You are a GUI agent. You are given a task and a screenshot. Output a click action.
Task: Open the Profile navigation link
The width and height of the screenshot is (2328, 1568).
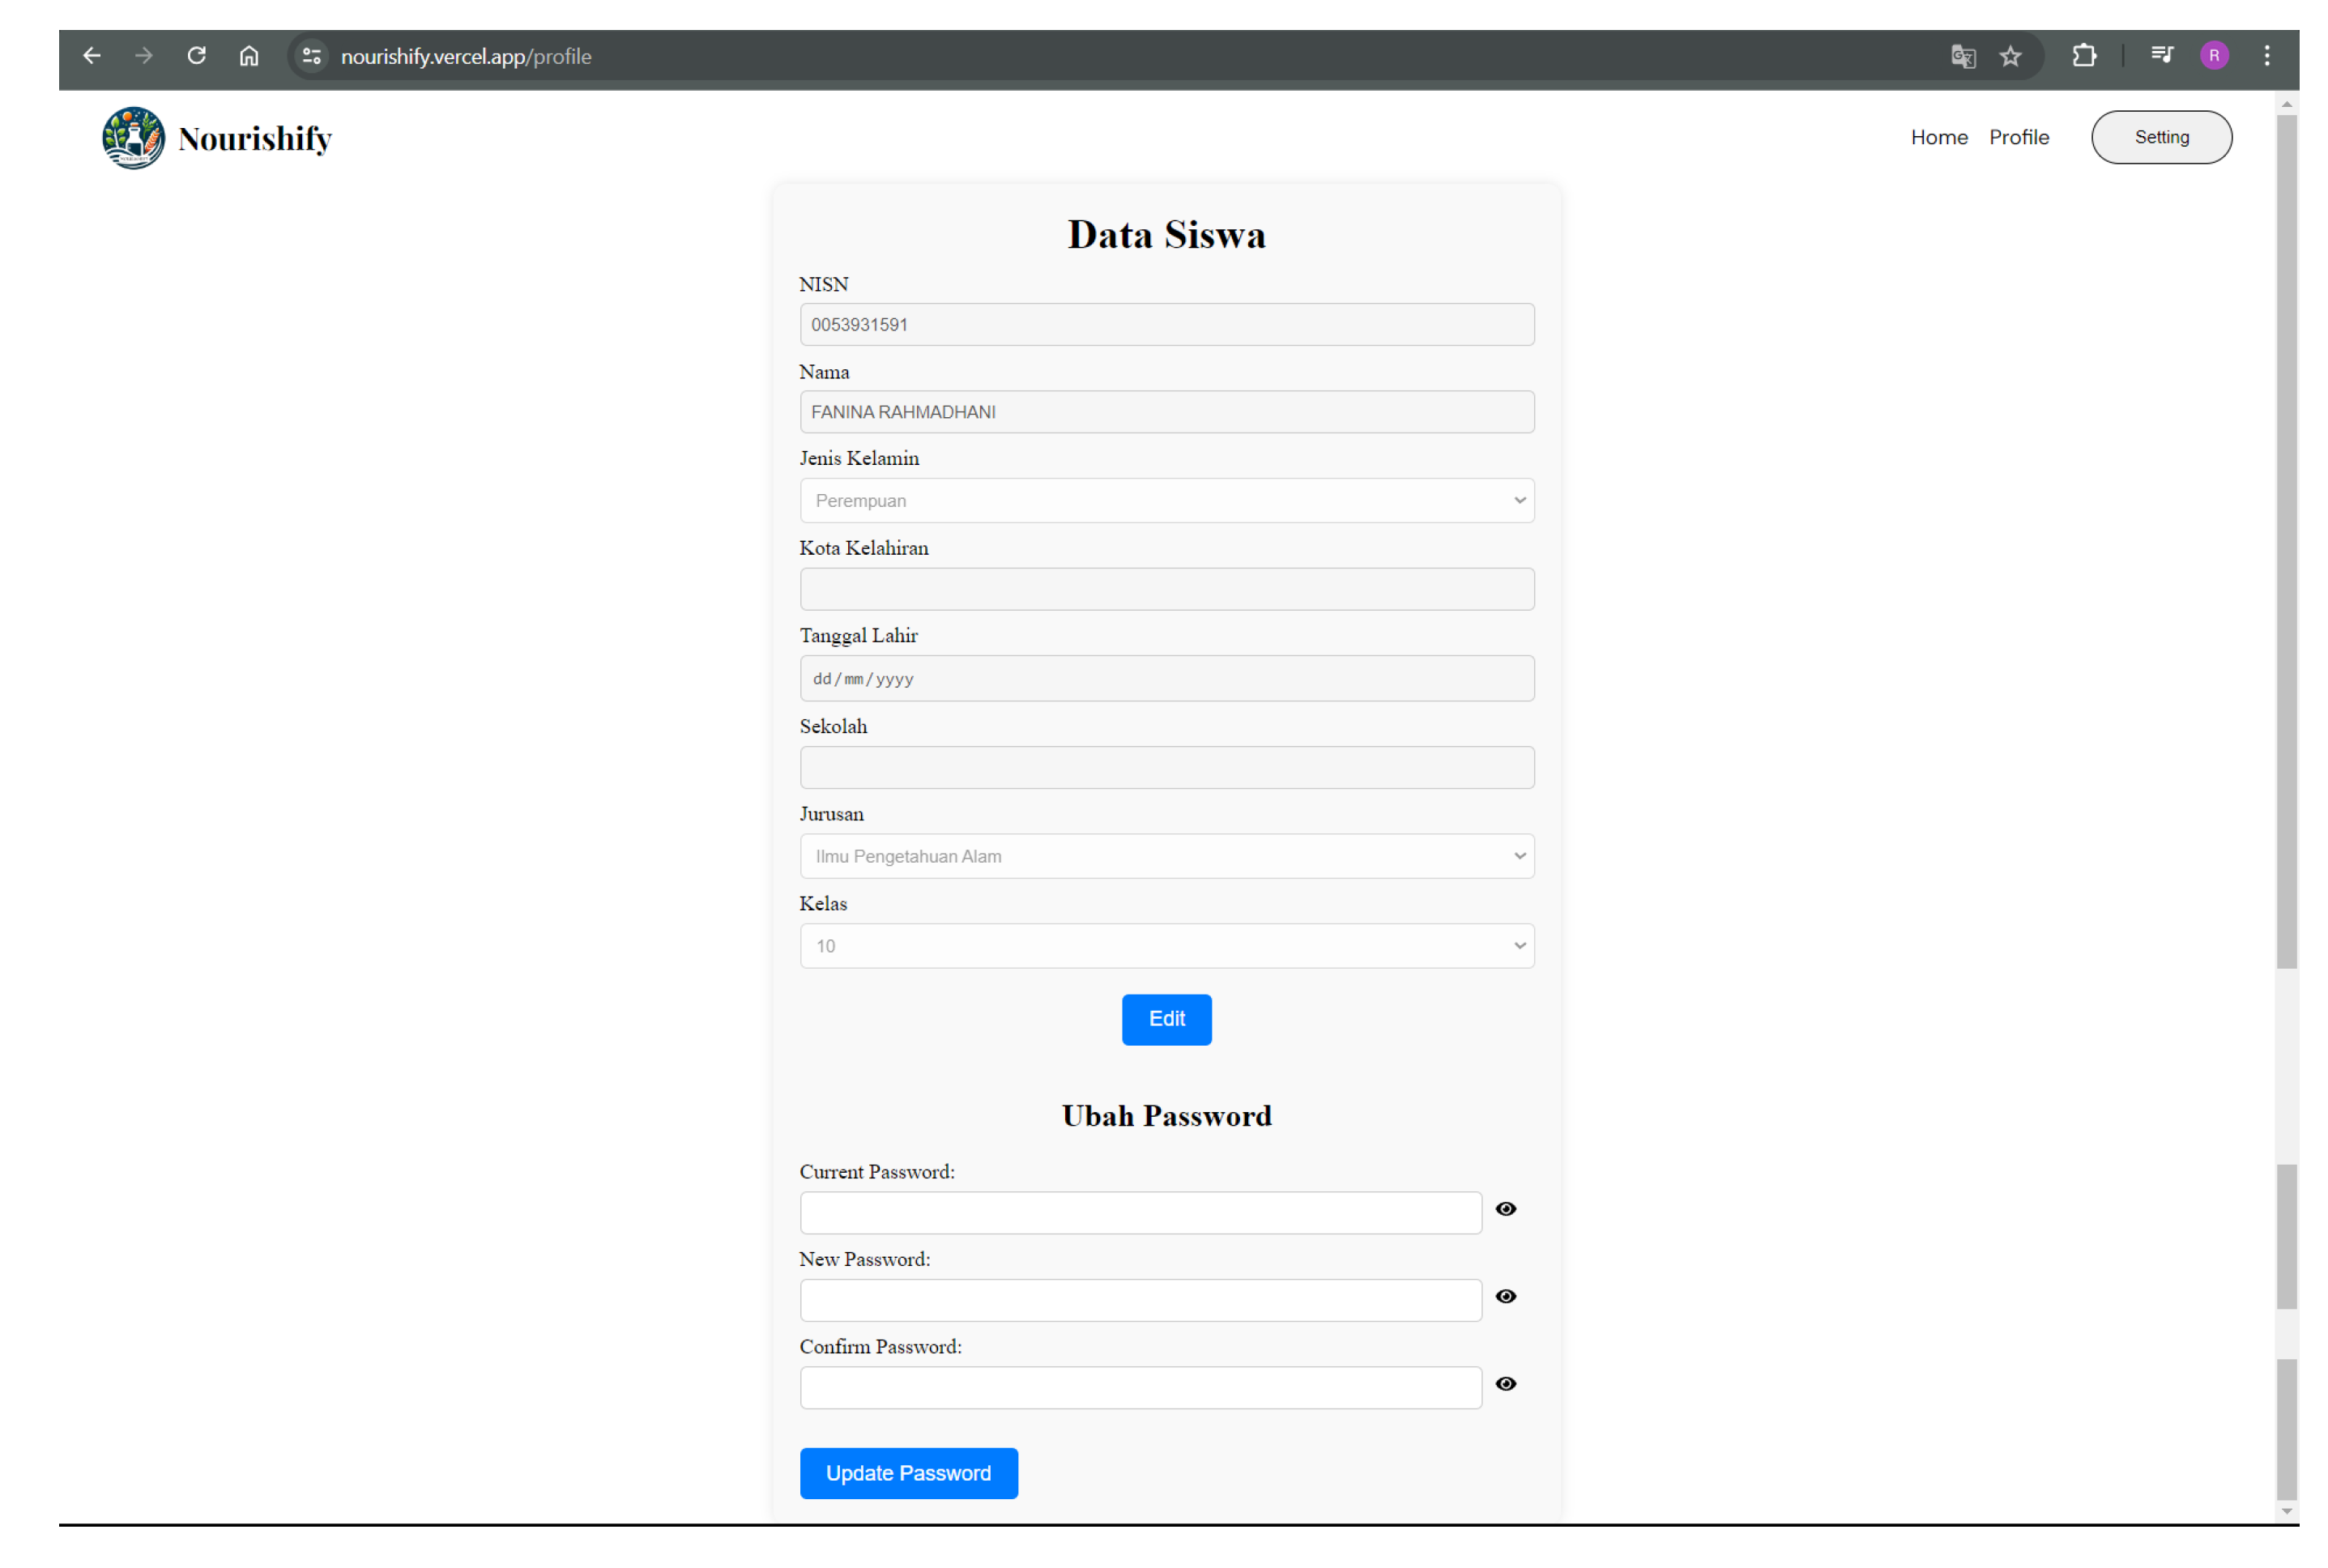(2019, 137)
